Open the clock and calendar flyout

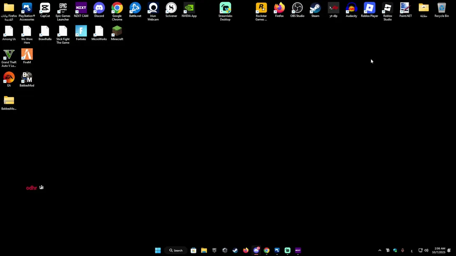pyautogui.click(x=439, y=250)
